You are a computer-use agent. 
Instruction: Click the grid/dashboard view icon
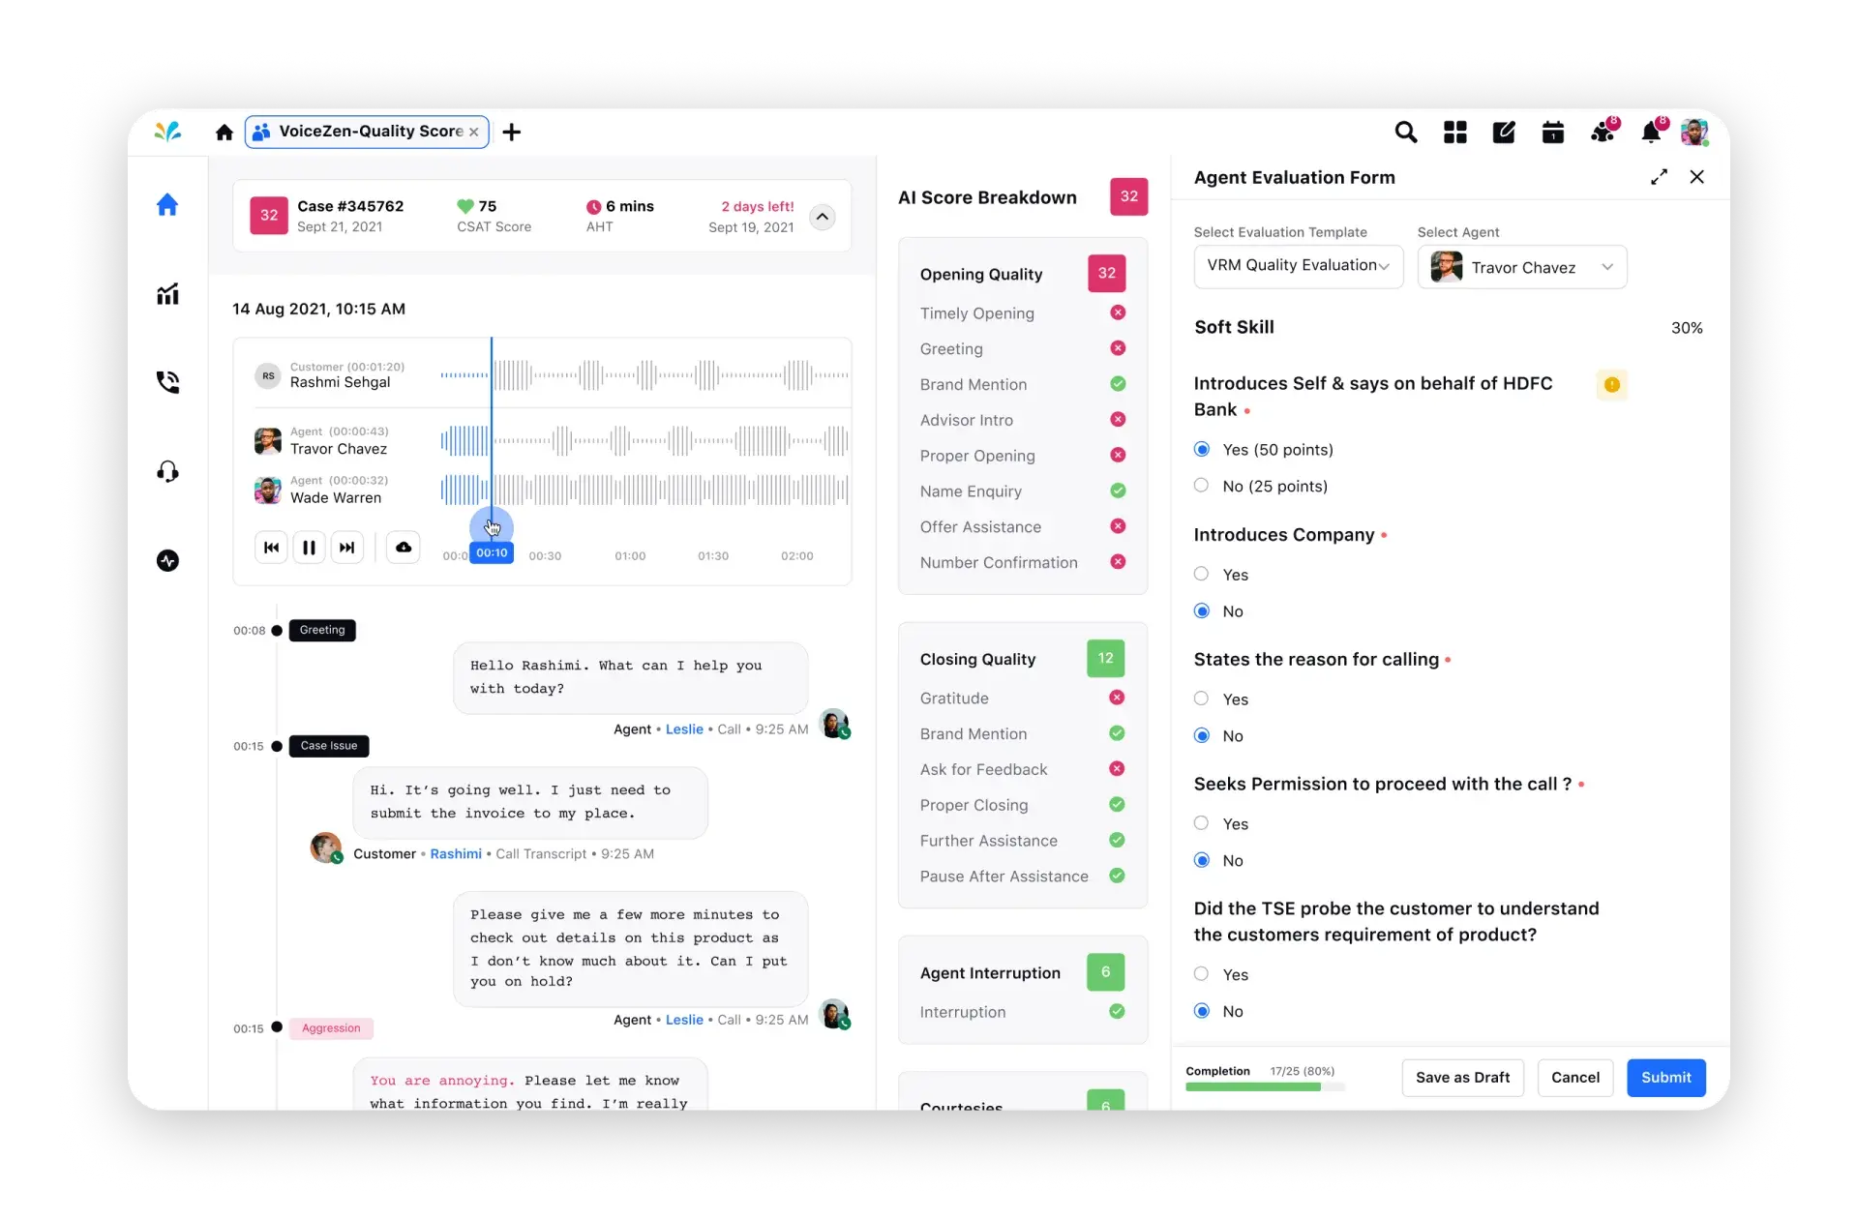tap(1454, 131)
